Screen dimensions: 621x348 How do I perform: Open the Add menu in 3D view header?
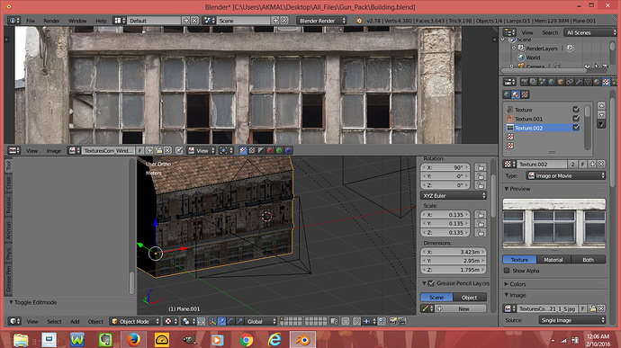point(75,322)
